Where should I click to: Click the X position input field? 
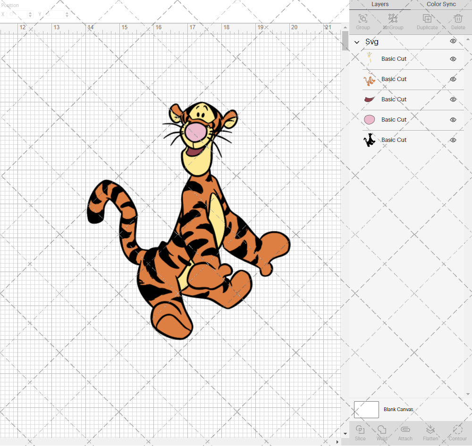pos(17,14)
